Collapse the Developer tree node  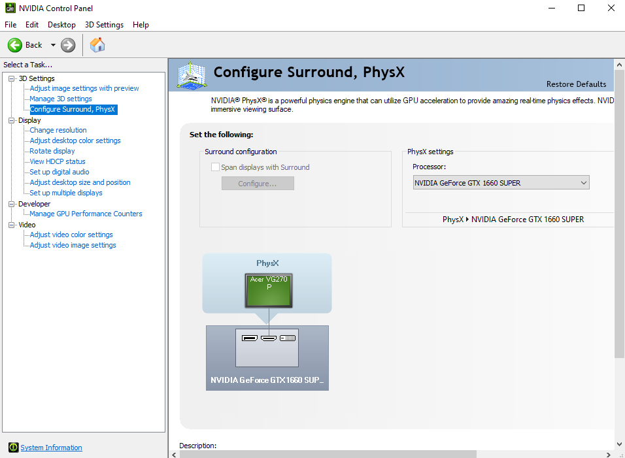pyautogui.click(x=12, y=204)
